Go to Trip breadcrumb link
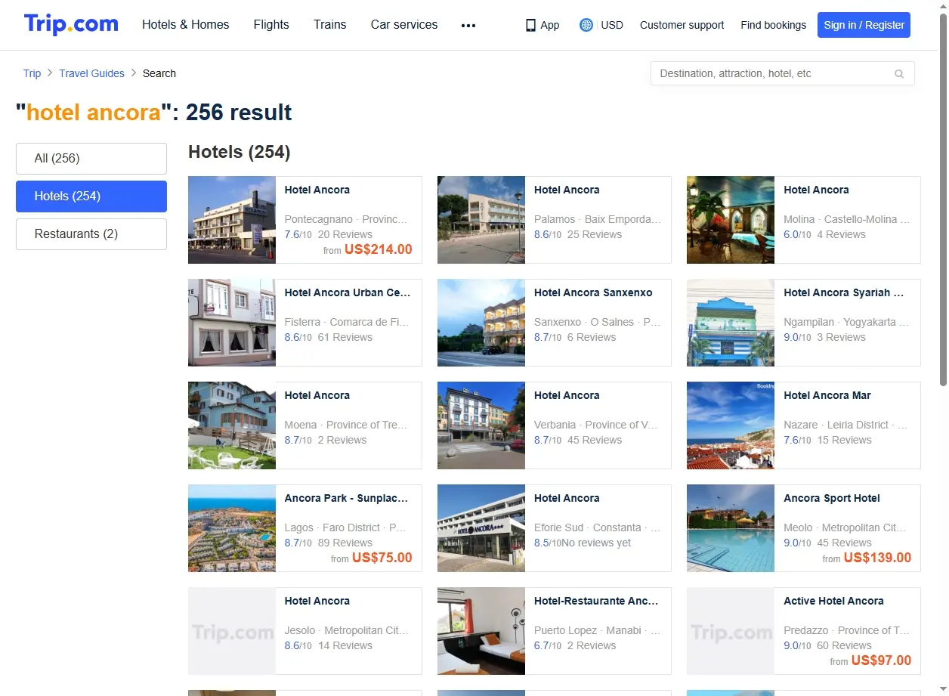The image size is (949, 696). pos(32,73)
